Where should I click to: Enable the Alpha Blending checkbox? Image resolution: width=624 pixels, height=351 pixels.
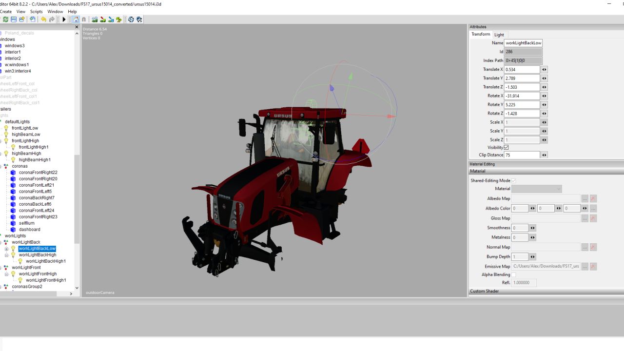[513, 274]
